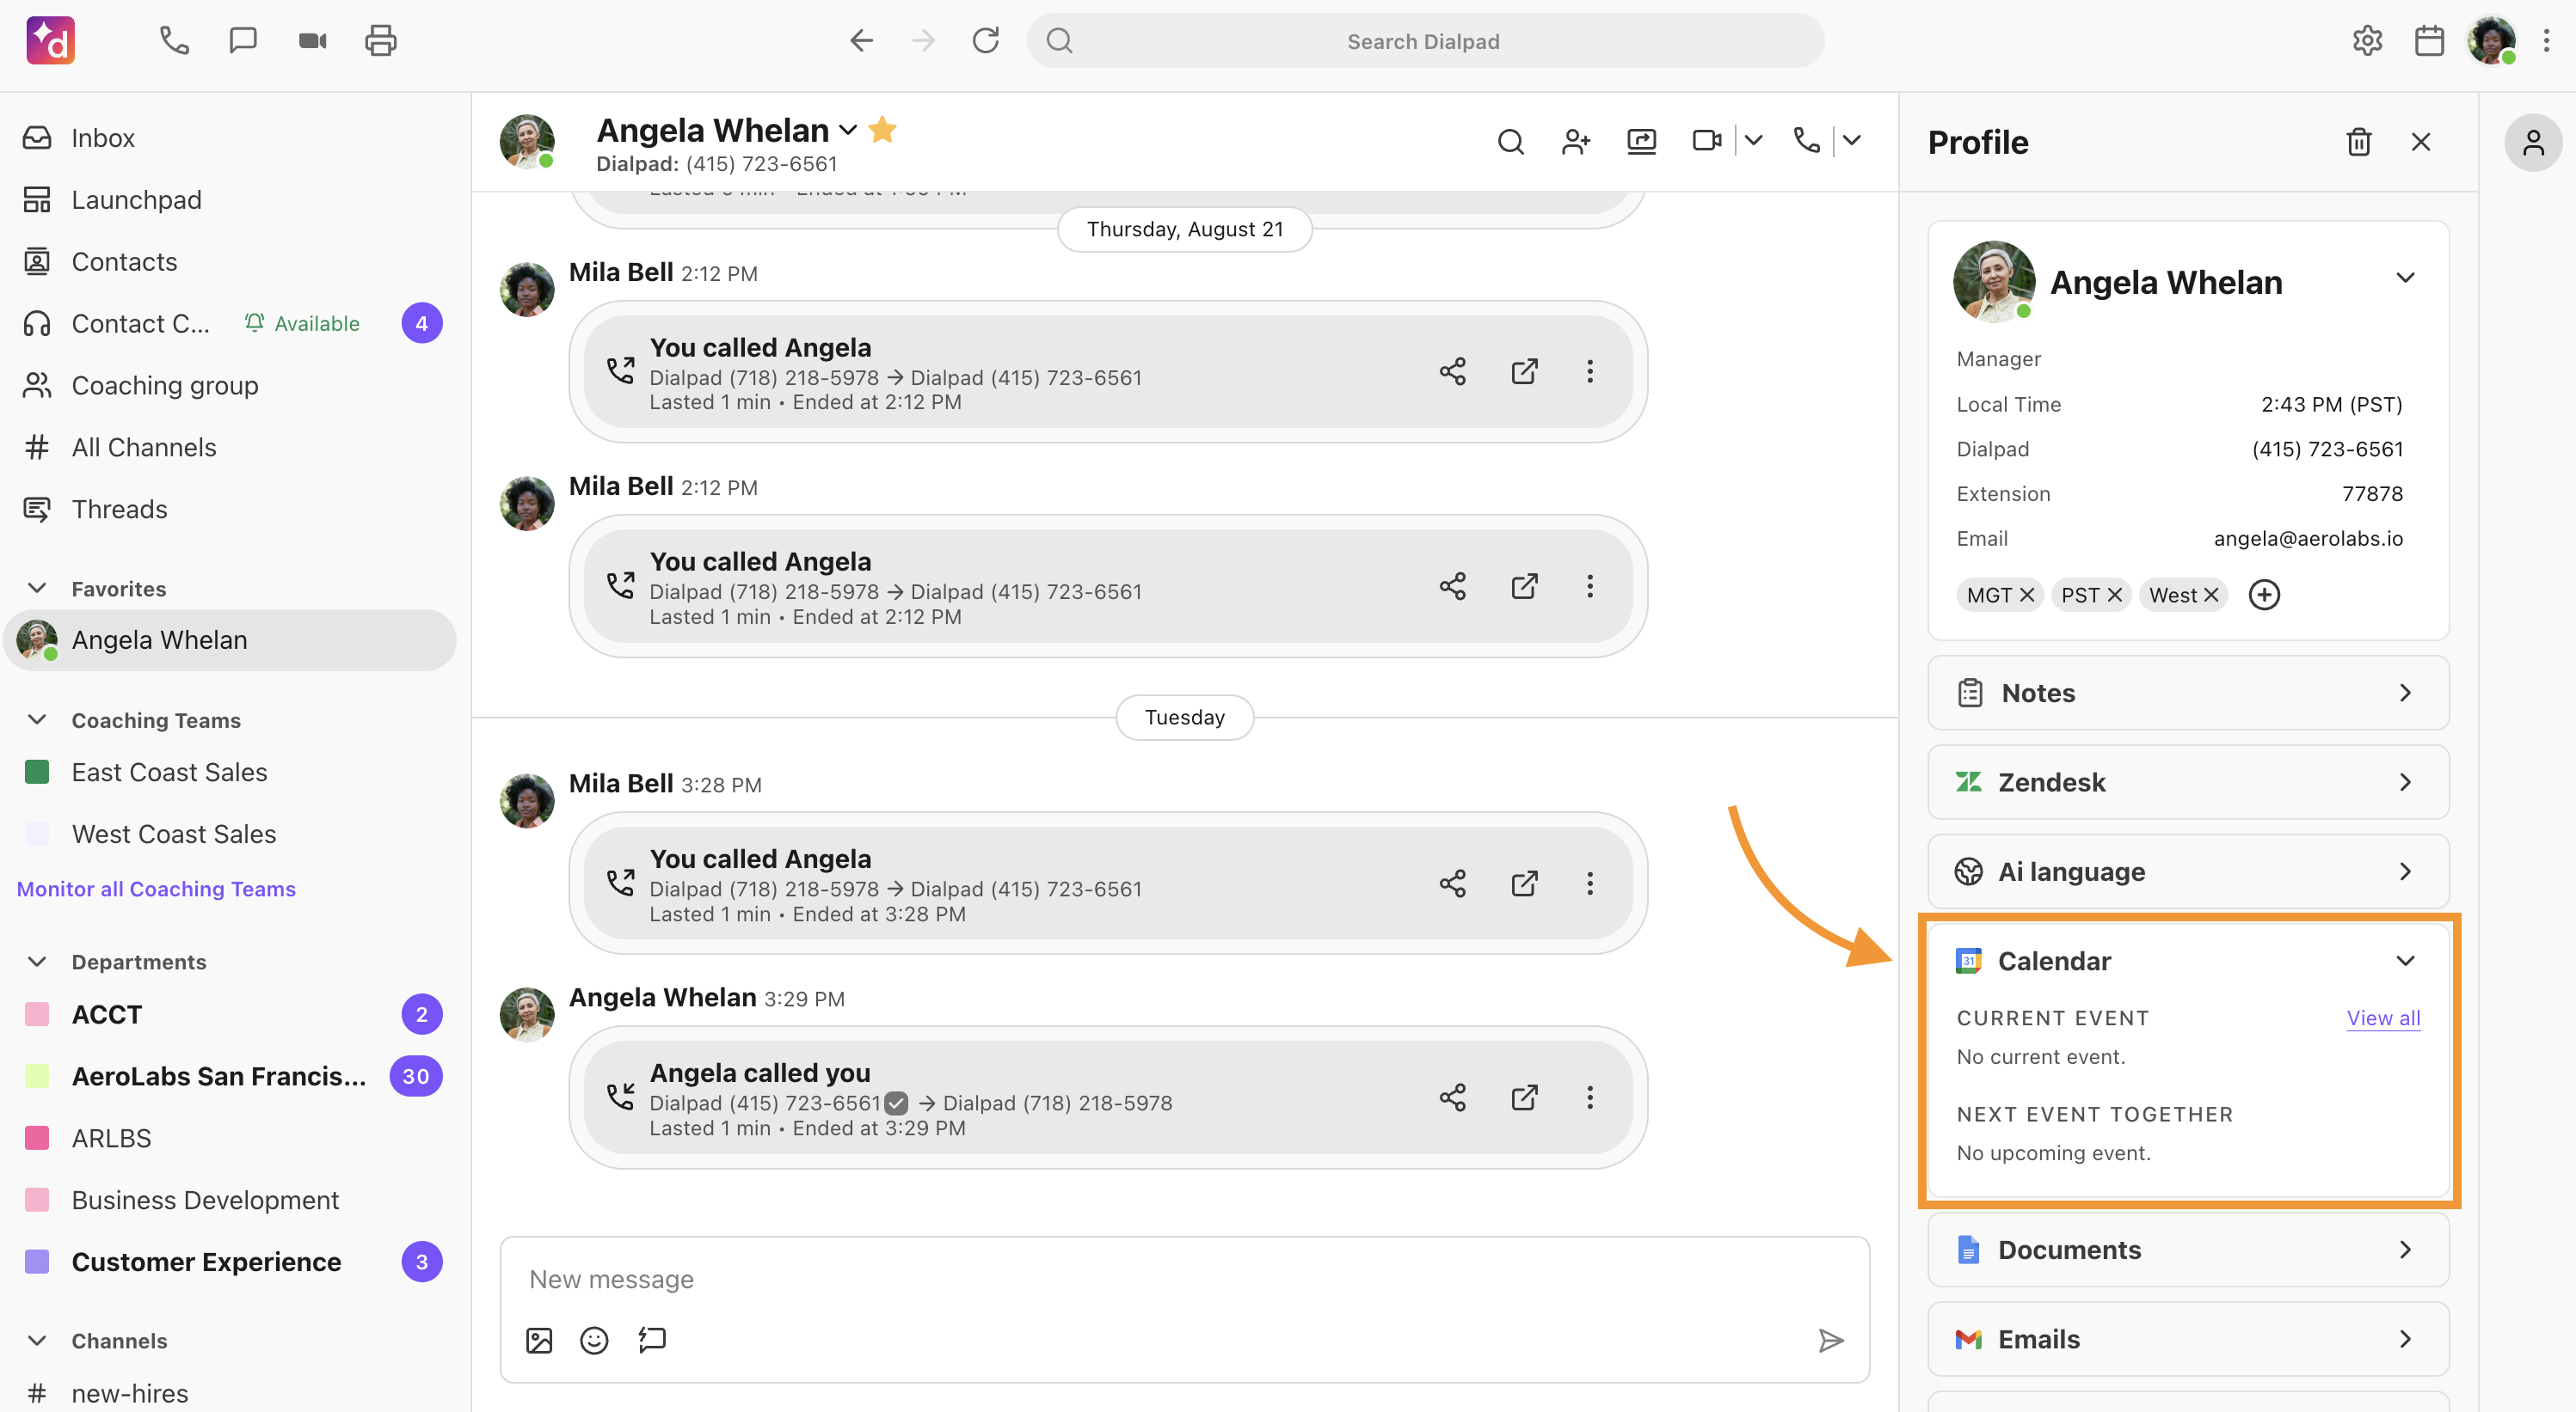Collapse the Coaching Teams list
This screenshot has height=1412, width=2576.
click(x=37, y=720)
